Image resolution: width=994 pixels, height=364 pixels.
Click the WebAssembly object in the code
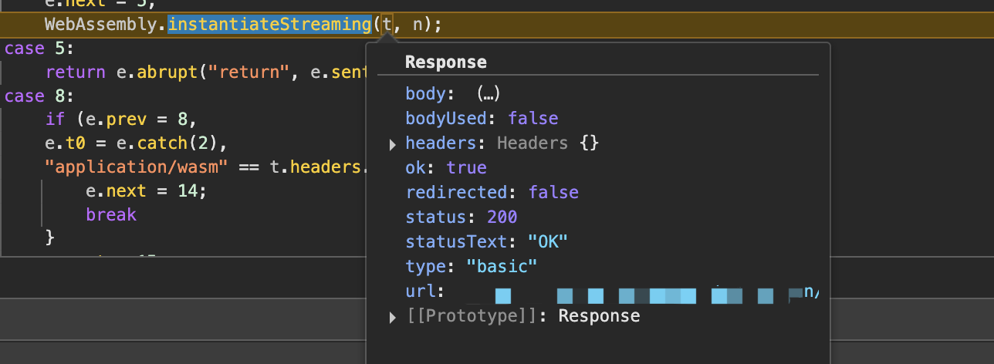(x=103, y=24)
